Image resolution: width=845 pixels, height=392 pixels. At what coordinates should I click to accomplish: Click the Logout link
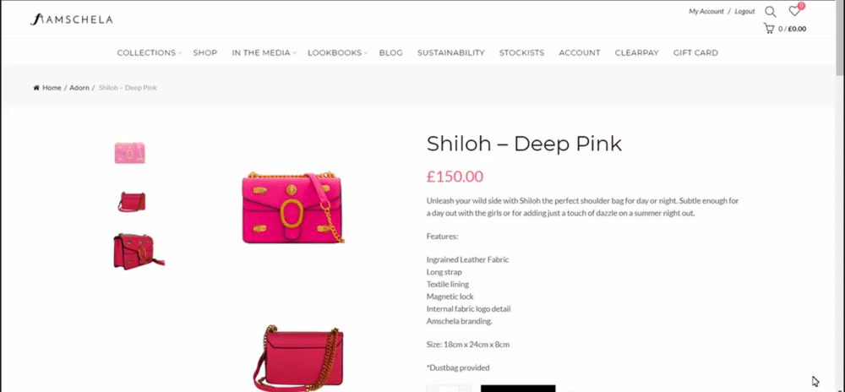pos(744,11)
